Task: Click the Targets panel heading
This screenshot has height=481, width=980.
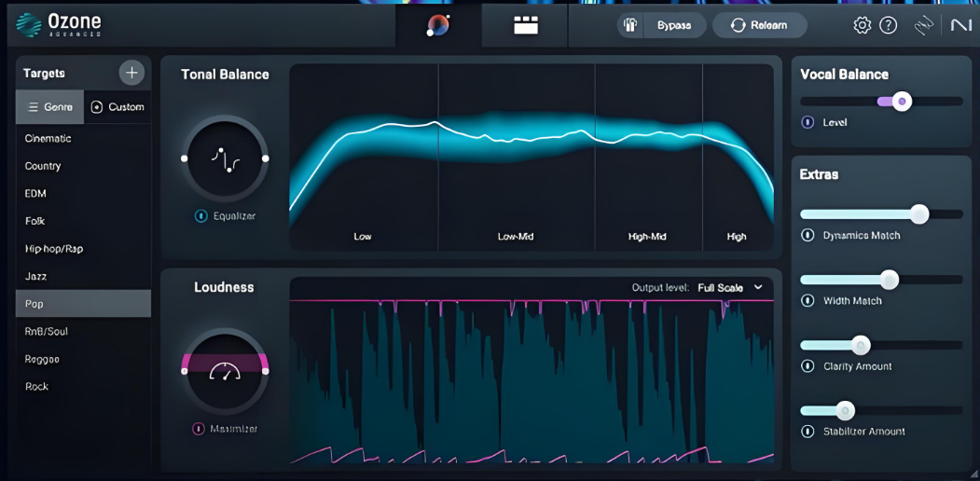Action: 44,74
